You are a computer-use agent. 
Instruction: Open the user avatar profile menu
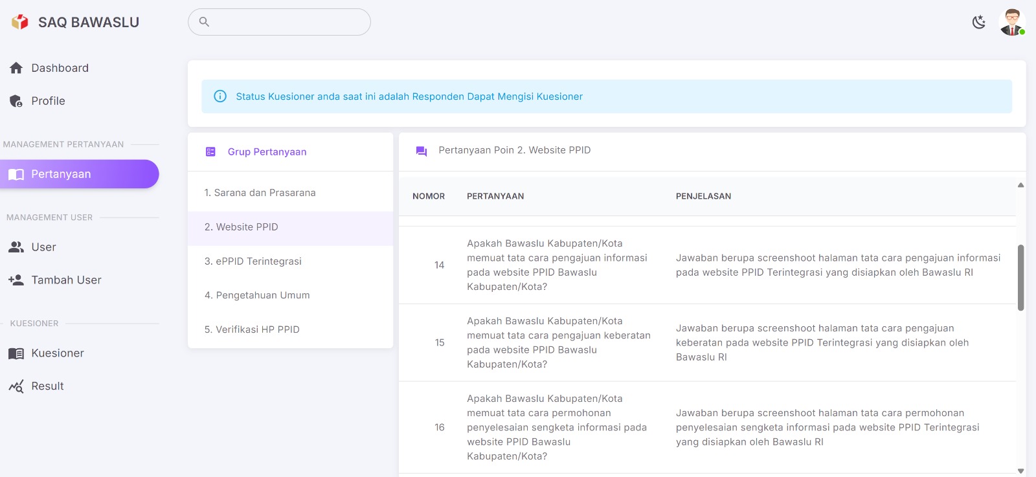[x=1012, y=22]
